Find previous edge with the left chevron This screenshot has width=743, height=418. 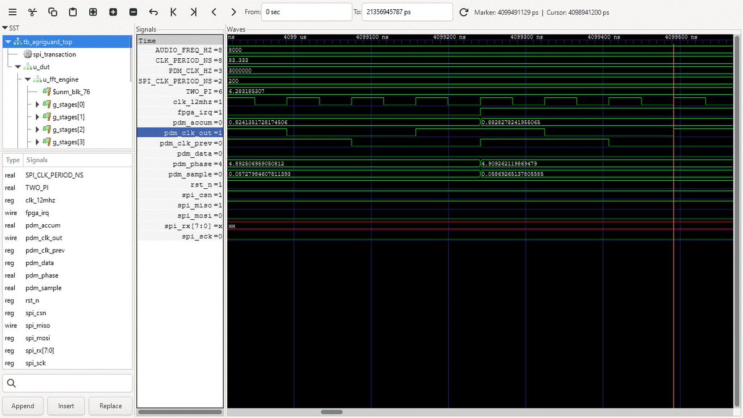pos(214,12)
